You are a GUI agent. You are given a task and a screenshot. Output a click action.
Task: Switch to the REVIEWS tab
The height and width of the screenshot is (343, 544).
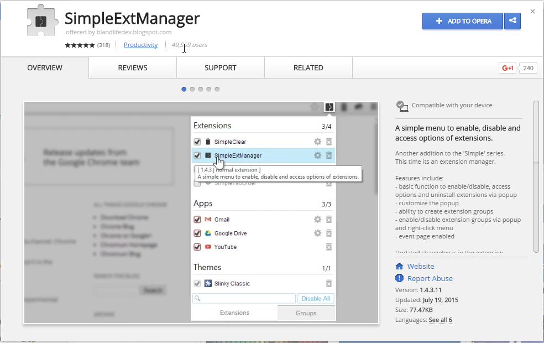pos(133,67)
